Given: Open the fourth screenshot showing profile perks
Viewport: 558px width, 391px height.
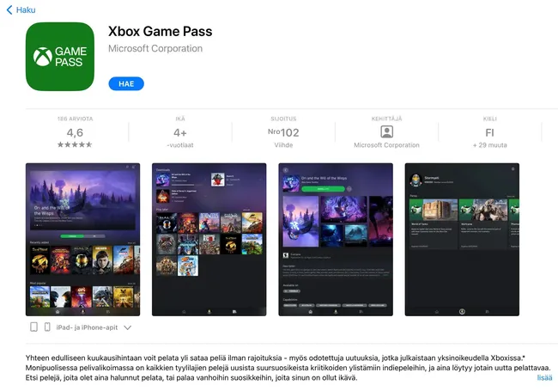Looking at the screenshot, I should [x=462, y=240].
